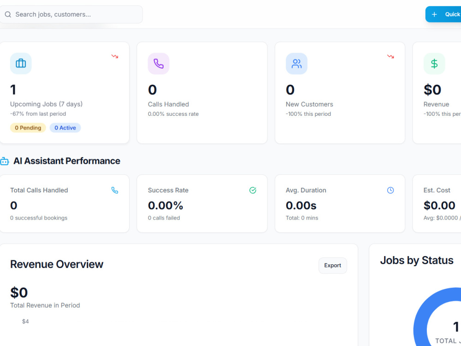Click the New Customers label
Screen dimensions: 461x346
coord(309,104)
